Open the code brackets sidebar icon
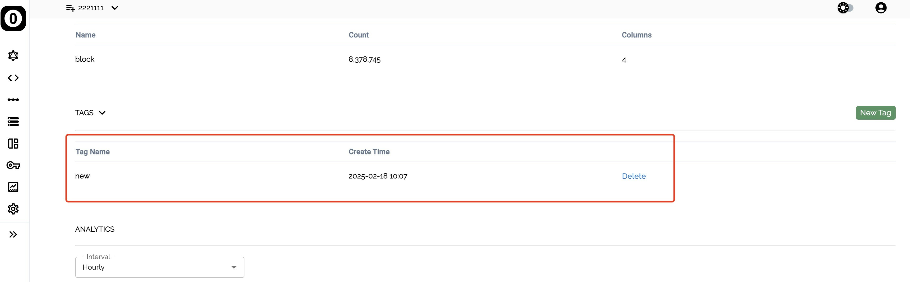The image size is (910, 282). (x=13, y=78)
